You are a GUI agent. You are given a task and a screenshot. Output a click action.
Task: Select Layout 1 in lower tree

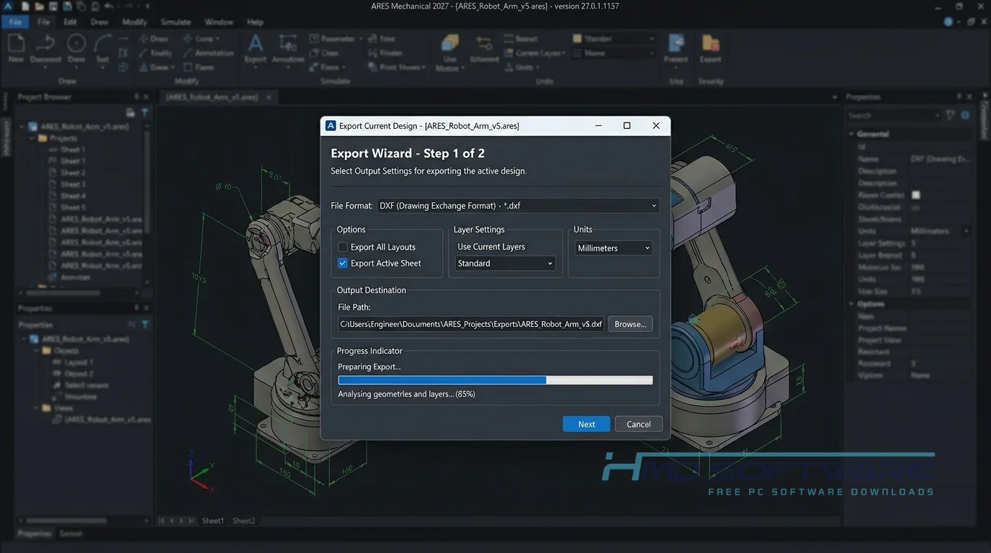79,362
